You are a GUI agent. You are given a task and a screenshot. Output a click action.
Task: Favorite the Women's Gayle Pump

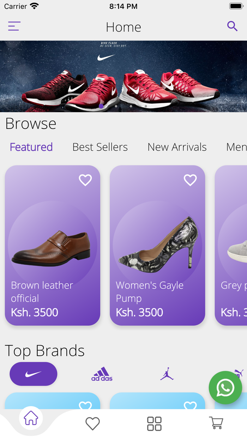coord(190,180)
